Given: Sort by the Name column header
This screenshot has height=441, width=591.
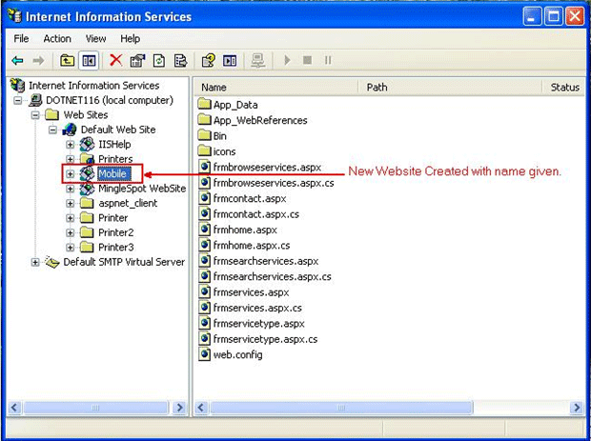Looking at the screenshot, I should pyautogui.click(x=275, y=87).
